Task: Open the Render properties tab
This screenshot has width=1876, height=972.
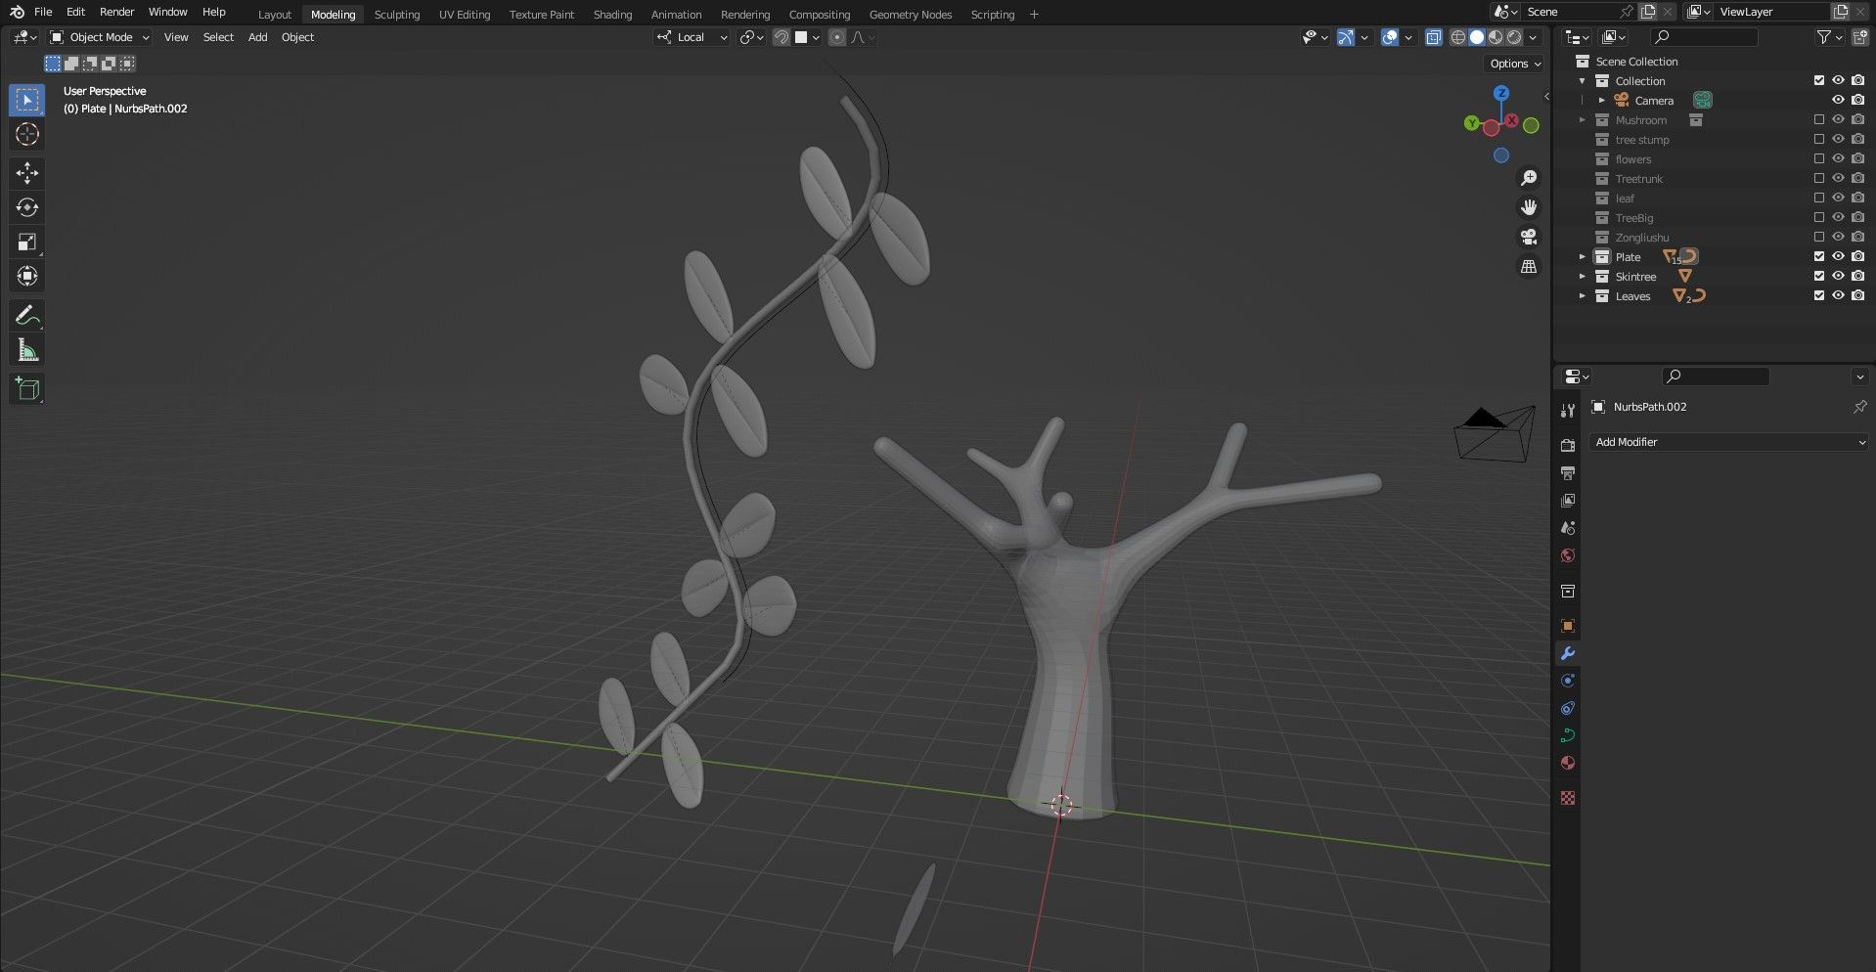Action: pos(1568,445)
